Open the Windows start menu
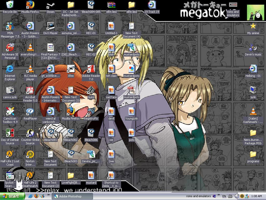Viewport: 266px width, 200px height. tap(12, 196)
